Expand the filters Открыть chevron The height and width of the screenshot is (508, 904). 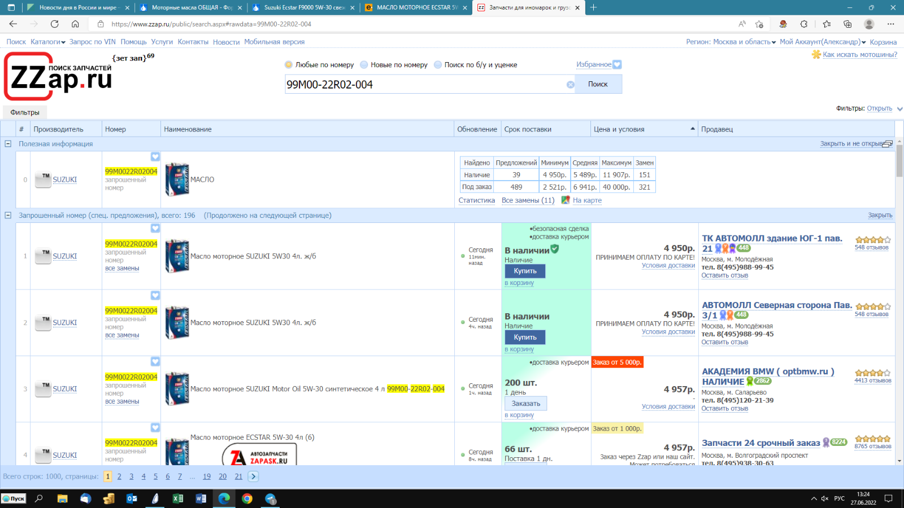click(899, 109)
